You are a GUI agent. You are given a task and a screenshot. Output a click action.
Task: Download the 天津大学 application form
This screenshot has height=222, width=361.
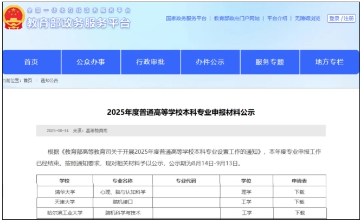[x=299, y=202]
